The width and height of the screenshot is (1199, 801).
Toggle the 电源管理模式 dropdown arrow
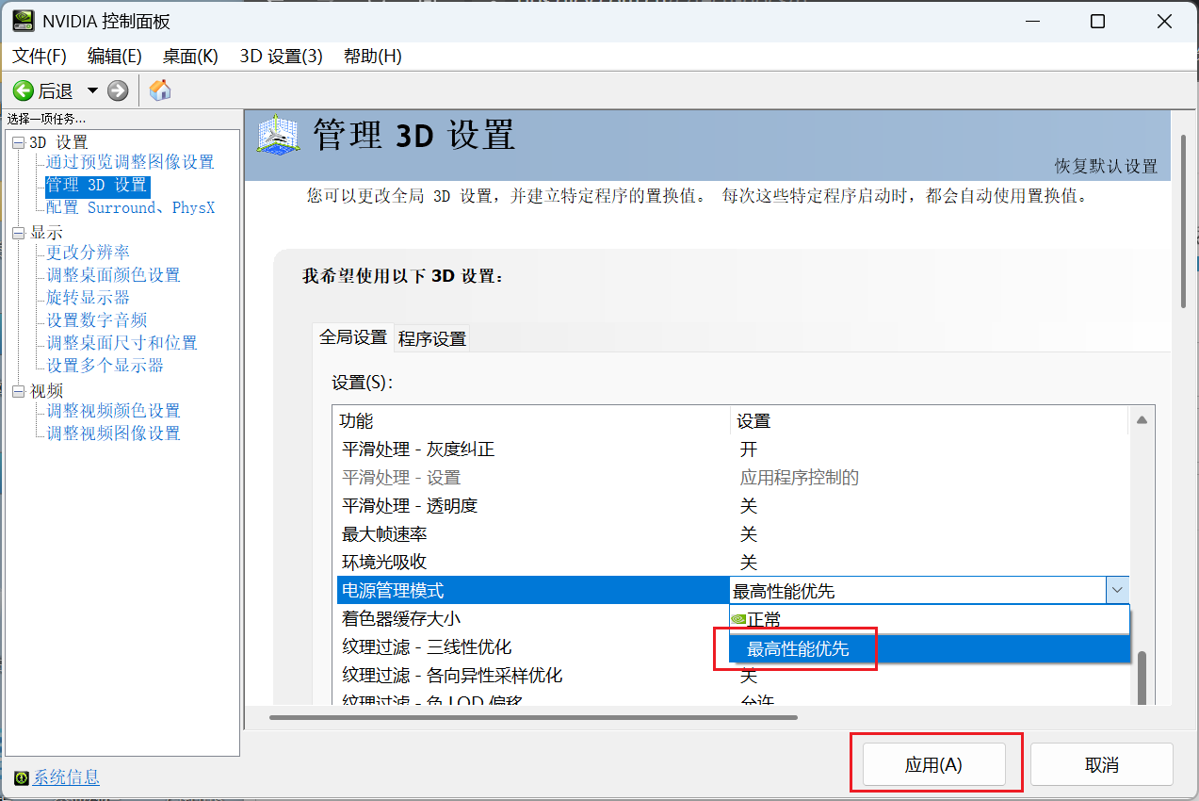(x=1117, y=591)
